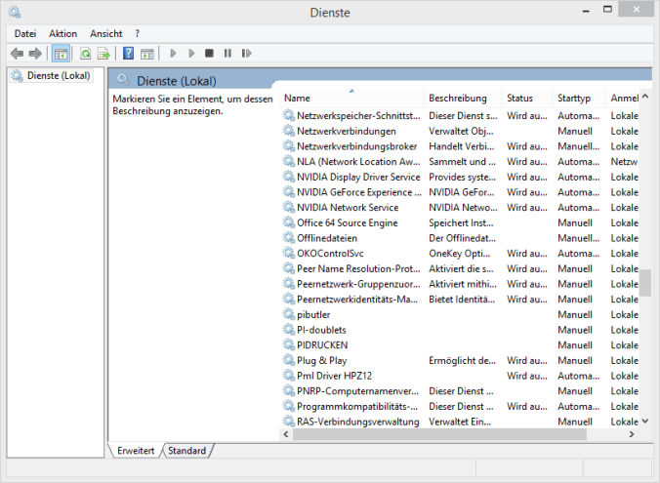
Task: Sort by the Status column header
Action: point(527,98)
